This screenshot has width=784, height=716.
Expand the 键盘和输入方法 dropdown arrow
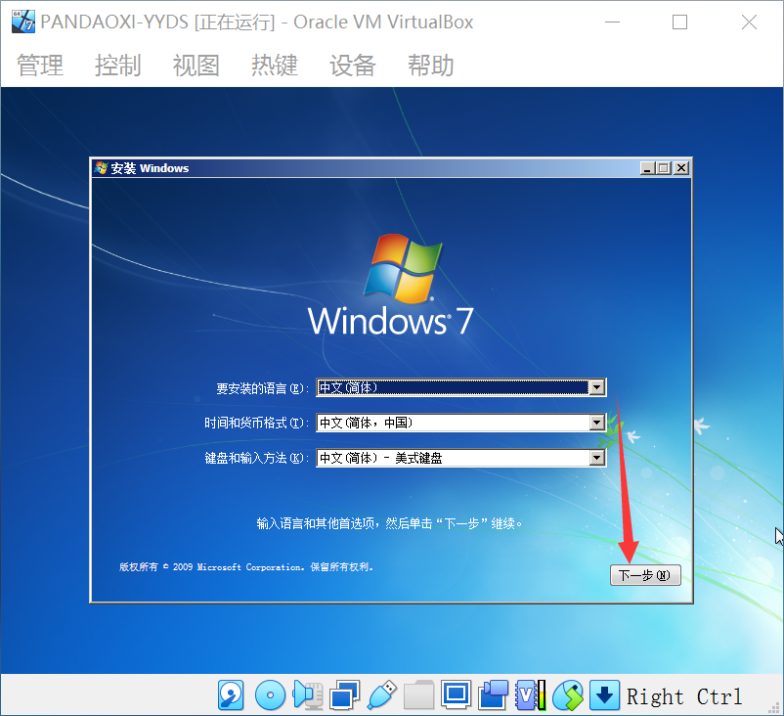point(597,458)
